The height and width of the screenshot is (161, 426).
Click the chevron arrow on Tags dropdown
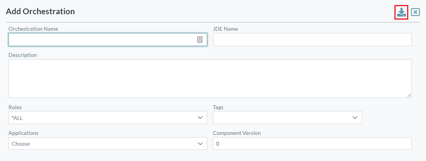pyautogui.click(x=355, y=118)
